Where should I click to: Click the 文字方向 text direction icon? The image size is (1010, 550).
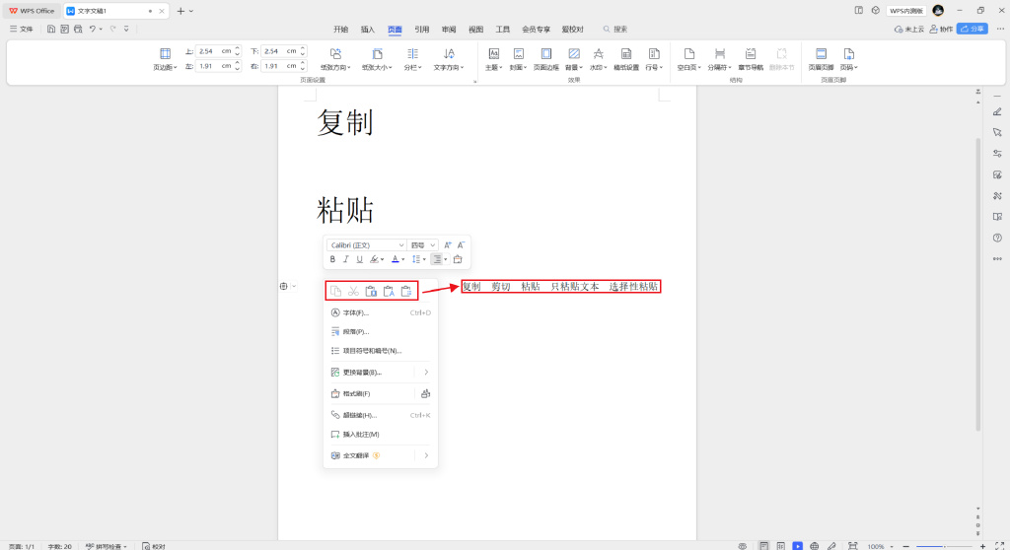pos(449,54)
